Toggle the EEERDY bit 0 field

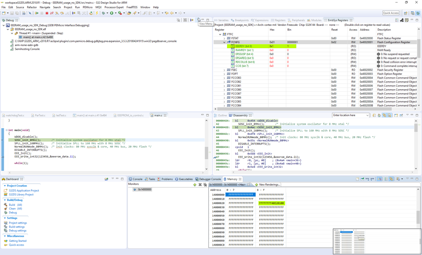click(233, 46)
